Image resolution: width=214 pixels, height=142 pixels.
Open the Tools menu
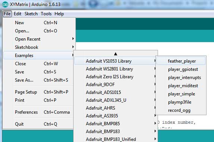click(x=46, y=14)
